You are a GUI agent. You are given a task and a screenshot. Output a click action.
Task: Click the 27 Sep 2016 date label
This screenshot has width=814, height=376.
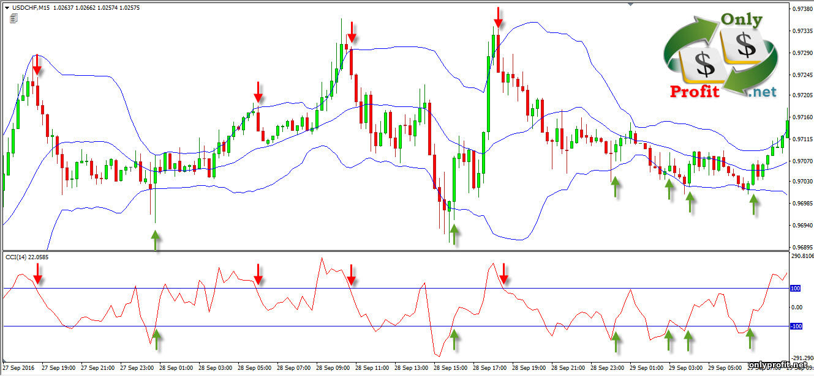(x=18, y=369)
